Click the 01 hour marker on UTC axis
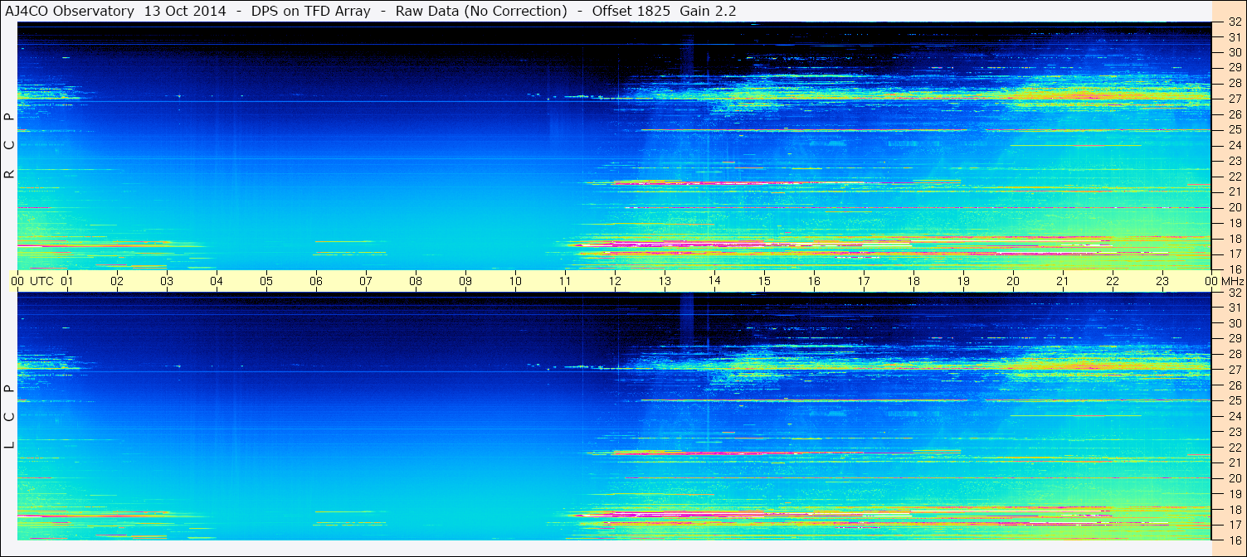Viewport: 1247px width, 557px height. (x=67, y=282)
